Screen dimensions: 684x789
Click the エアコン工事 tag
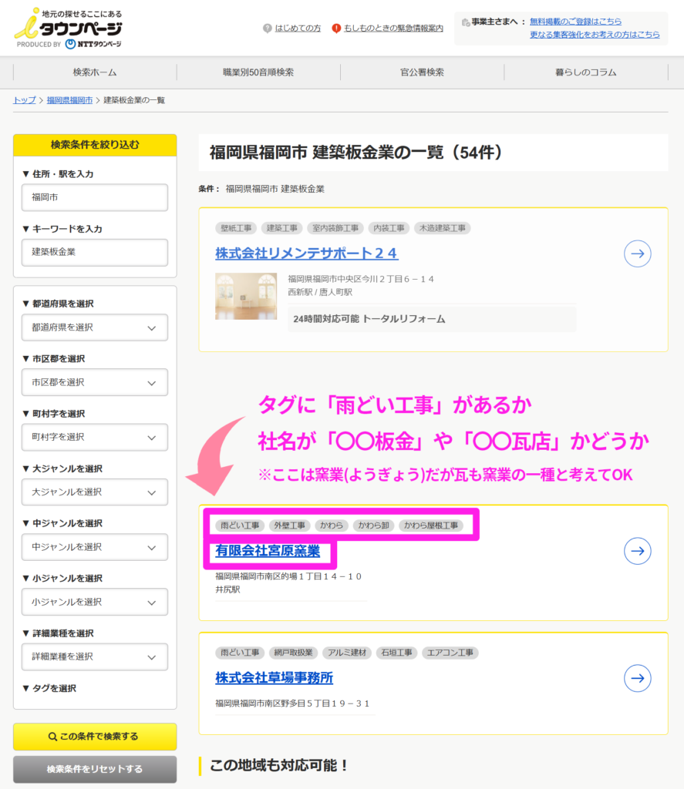point(450,653)
